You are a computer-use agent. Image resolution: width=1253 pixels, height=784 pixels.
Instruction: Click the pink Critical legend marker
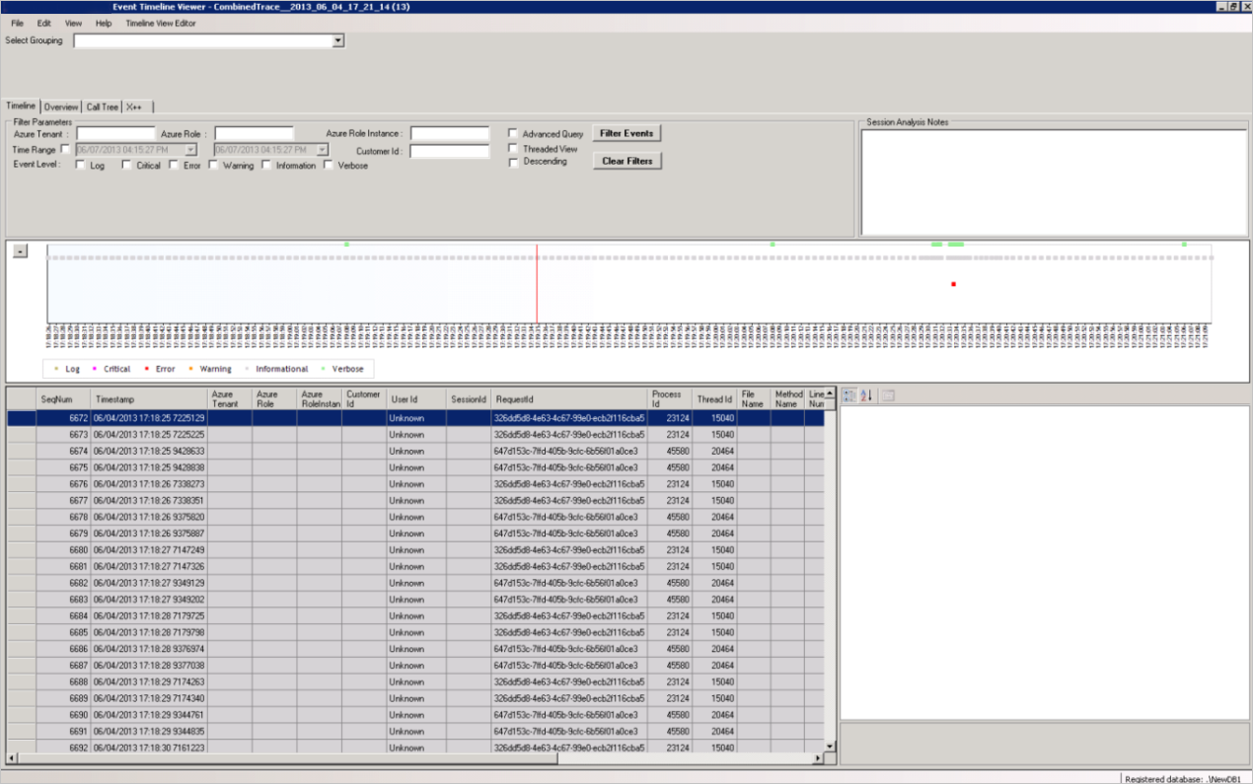[95, 370]
